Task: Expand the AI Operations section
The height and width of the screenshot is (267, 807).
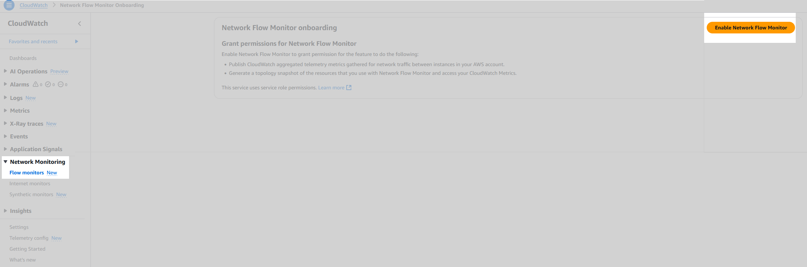Action: tap(5, 71)
